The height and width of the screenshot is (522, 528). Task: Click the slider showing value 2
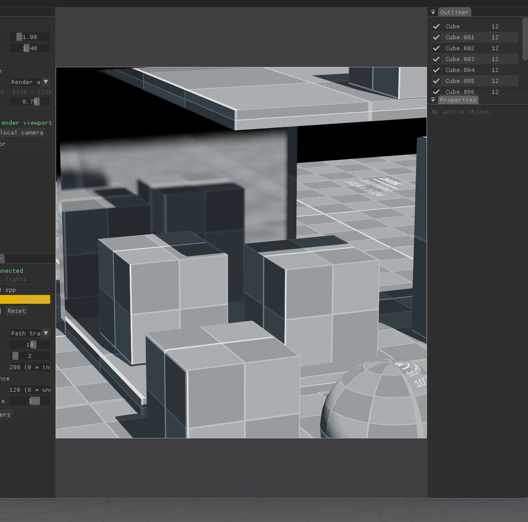tap(30, 356)
